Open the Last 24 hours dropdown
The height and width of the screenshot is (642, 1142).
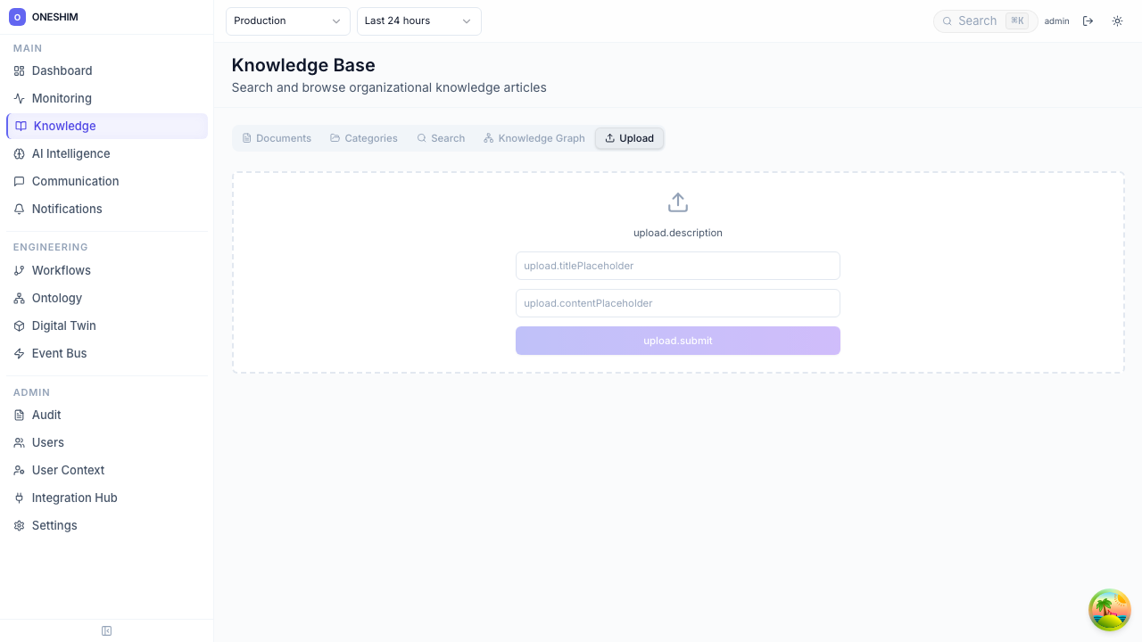(418, 21)
